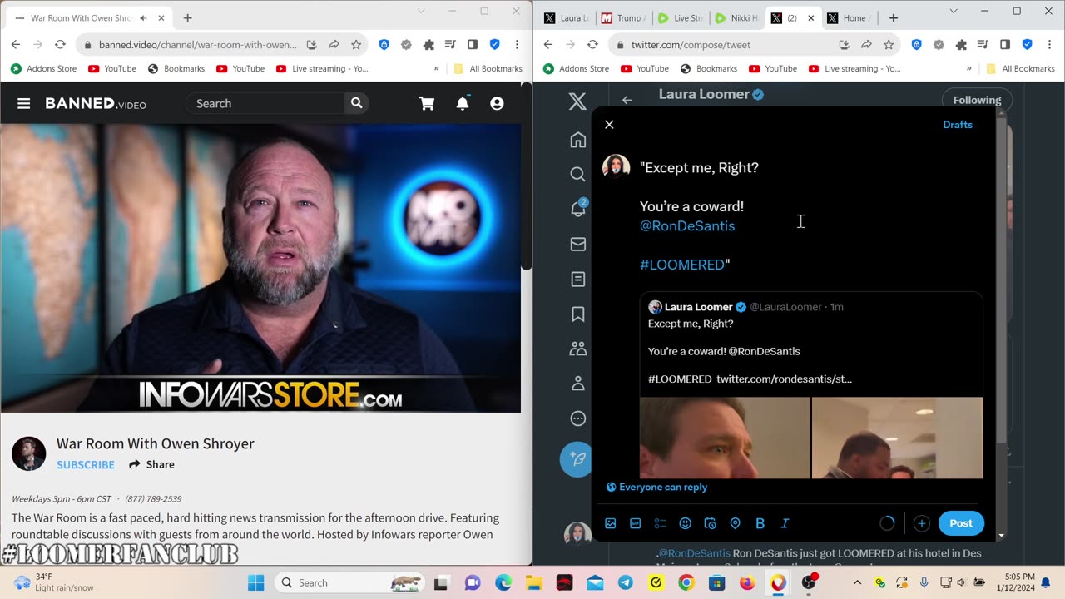Click the Banned.video search magnifier button

pos(356,103)
